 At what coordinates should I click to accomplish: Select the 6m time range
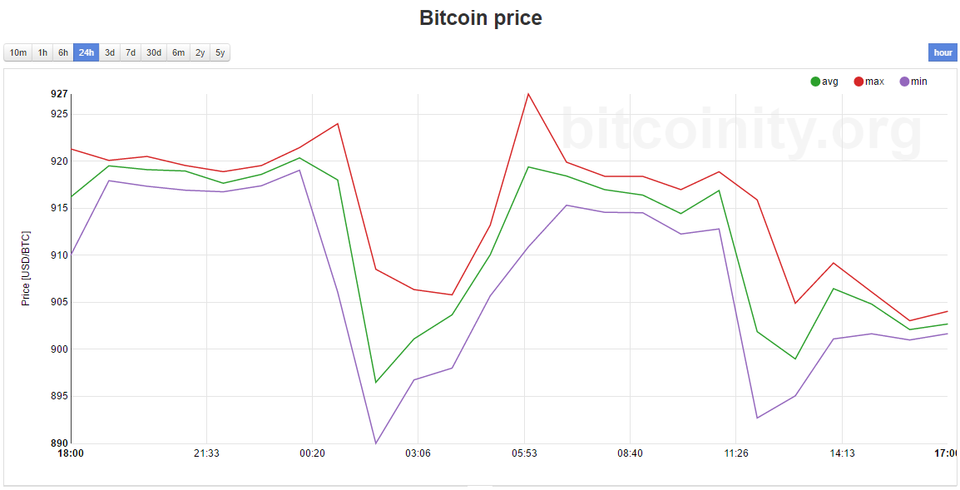pyautogui.click(x=178, y=53)
